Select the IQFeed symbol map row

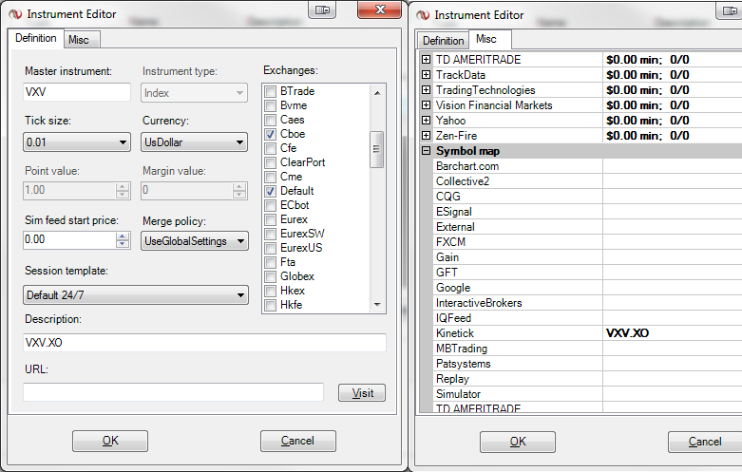point(587,318)
